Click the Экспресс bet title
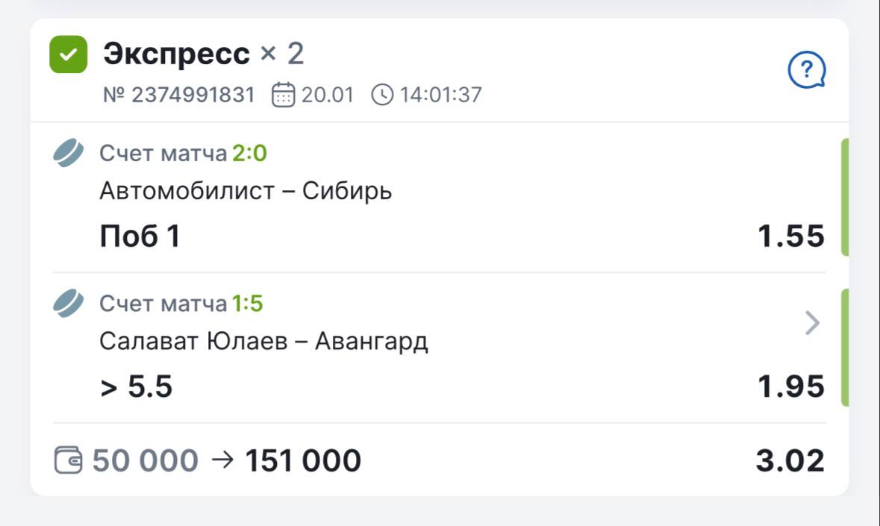The image size is (880, 526). click(x=176, y=54)
